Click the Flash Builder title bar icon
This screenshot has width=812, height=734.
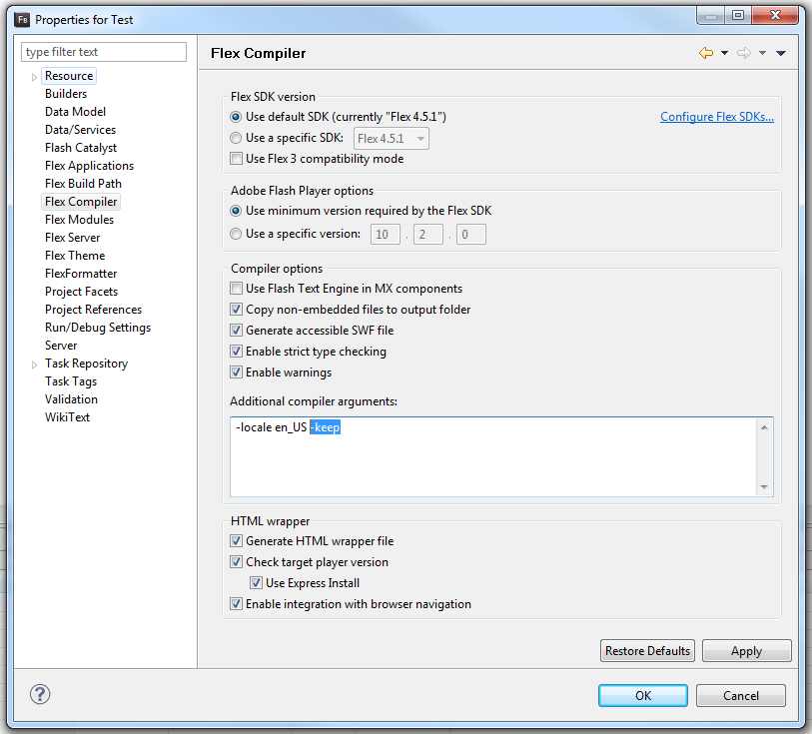(22, 20)
